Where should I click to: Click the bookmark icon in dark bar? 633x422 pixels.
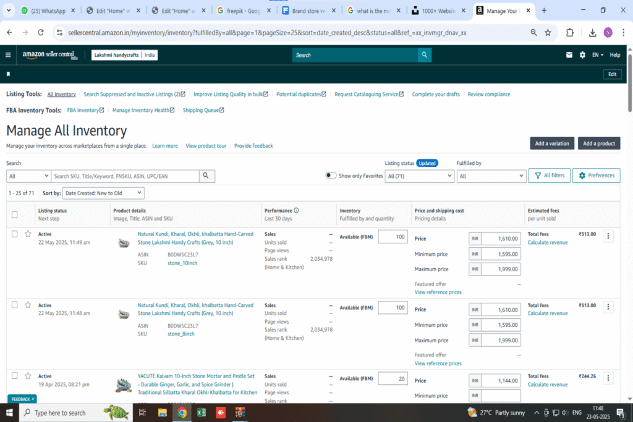(8, 74)
